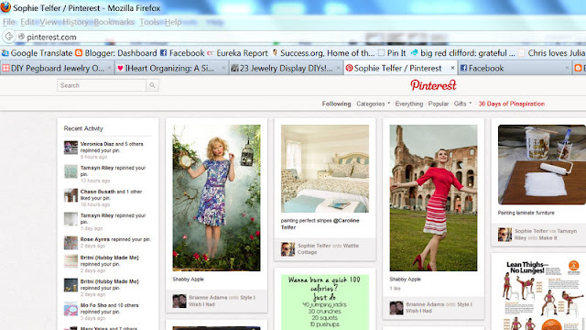Open the Facebook bookmark in bookmarks bar

click(182, 53)
